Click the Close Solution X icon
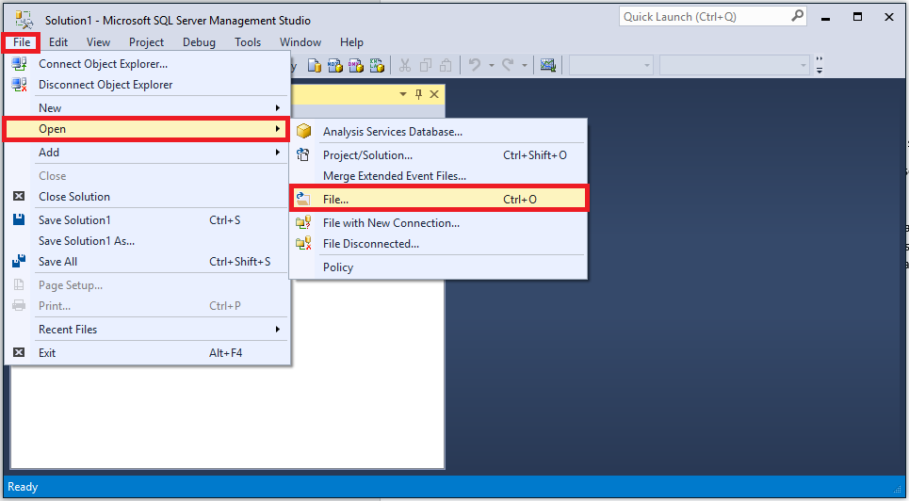The image size is (909, 501). [x=19, y=196]
